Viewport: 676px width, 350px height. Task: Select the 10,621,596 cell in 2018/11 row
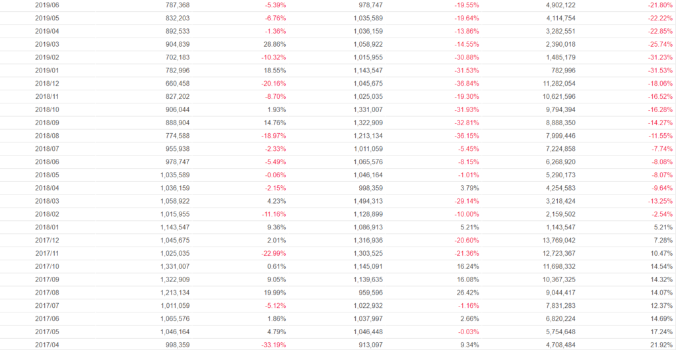point(557,97)
